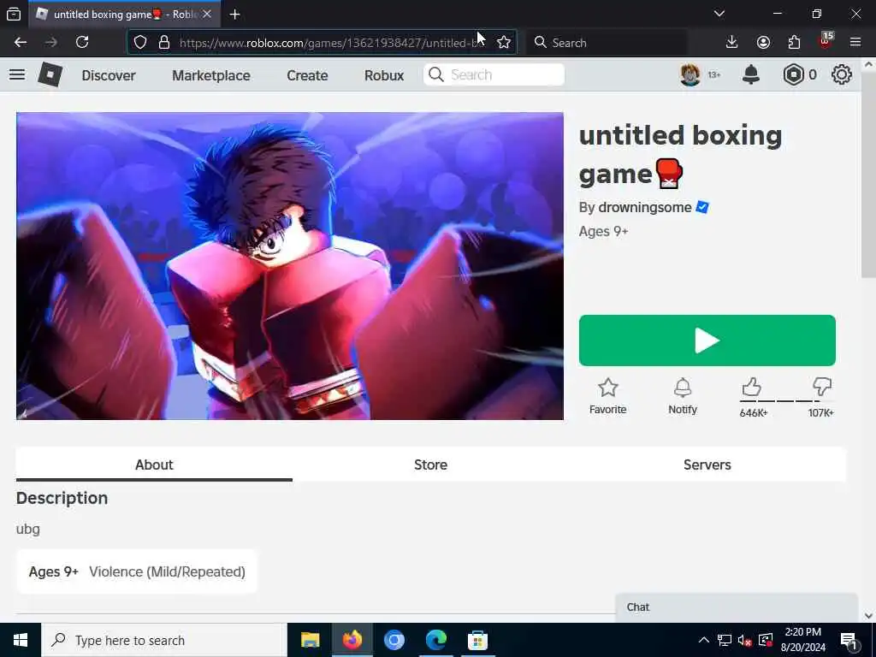The height and width of the screenshot is (657, 876).
Task: Click the site padlock security icon
Action: 163,43
